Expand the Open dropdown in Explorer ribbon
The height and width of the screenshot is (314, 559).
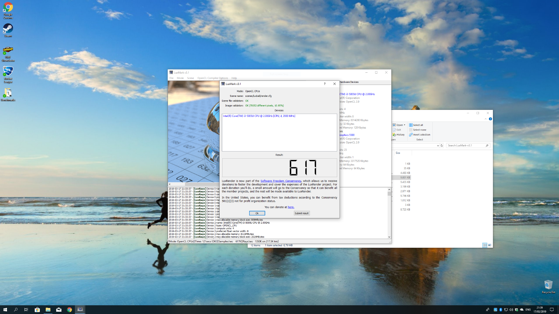coord(404,125)
